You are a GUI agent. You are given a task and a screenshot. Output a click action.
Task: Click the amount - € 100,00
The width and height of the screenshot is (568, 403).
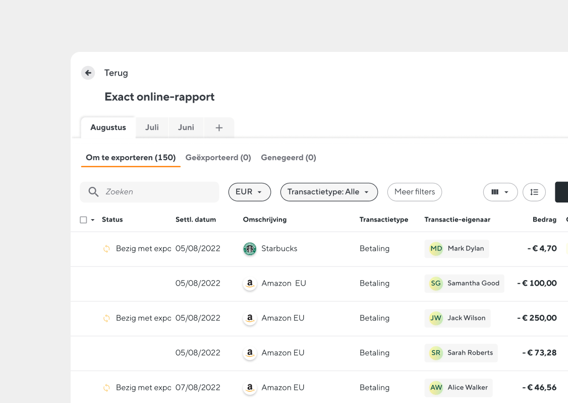(537, 283)
